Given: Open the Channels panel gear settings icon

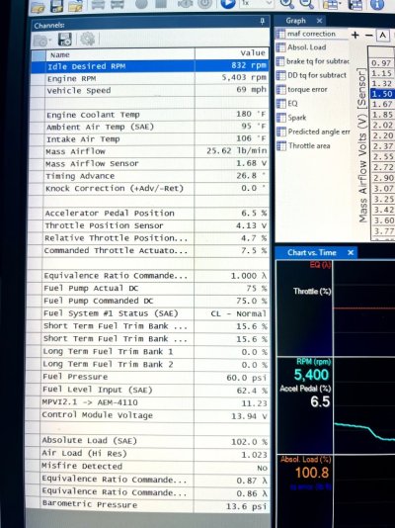Looking at the screenshot, I should [x=88, y=40].
